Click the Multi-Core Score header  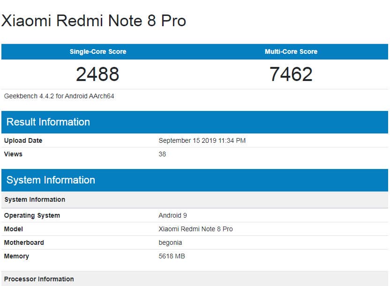(x=291, y=51)
